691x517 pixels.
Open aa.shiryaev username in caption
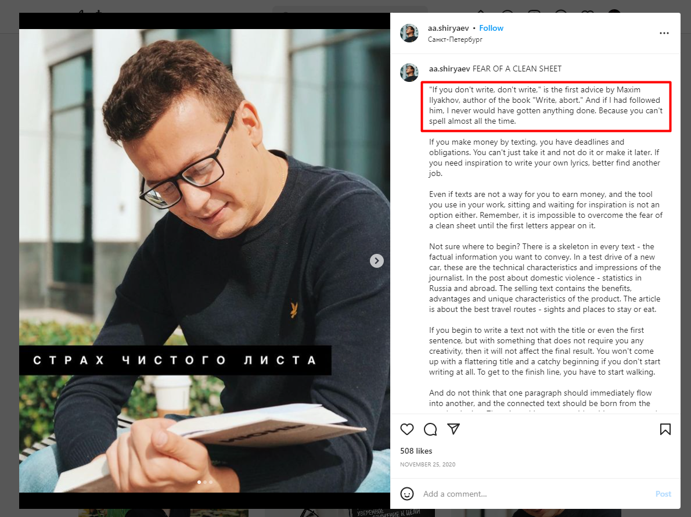(x=449, y=69)
